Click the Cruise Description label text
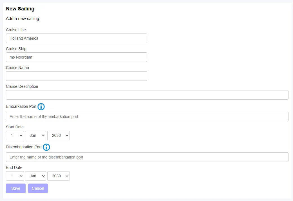Viewport: 293px width, 201px height. coord(22,86)
